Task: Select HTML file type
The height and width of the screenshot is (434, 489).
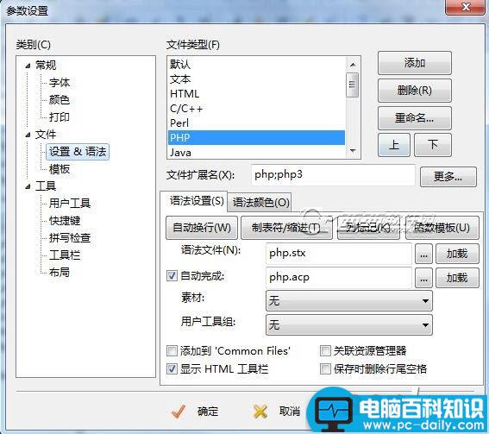Action: 256,93
